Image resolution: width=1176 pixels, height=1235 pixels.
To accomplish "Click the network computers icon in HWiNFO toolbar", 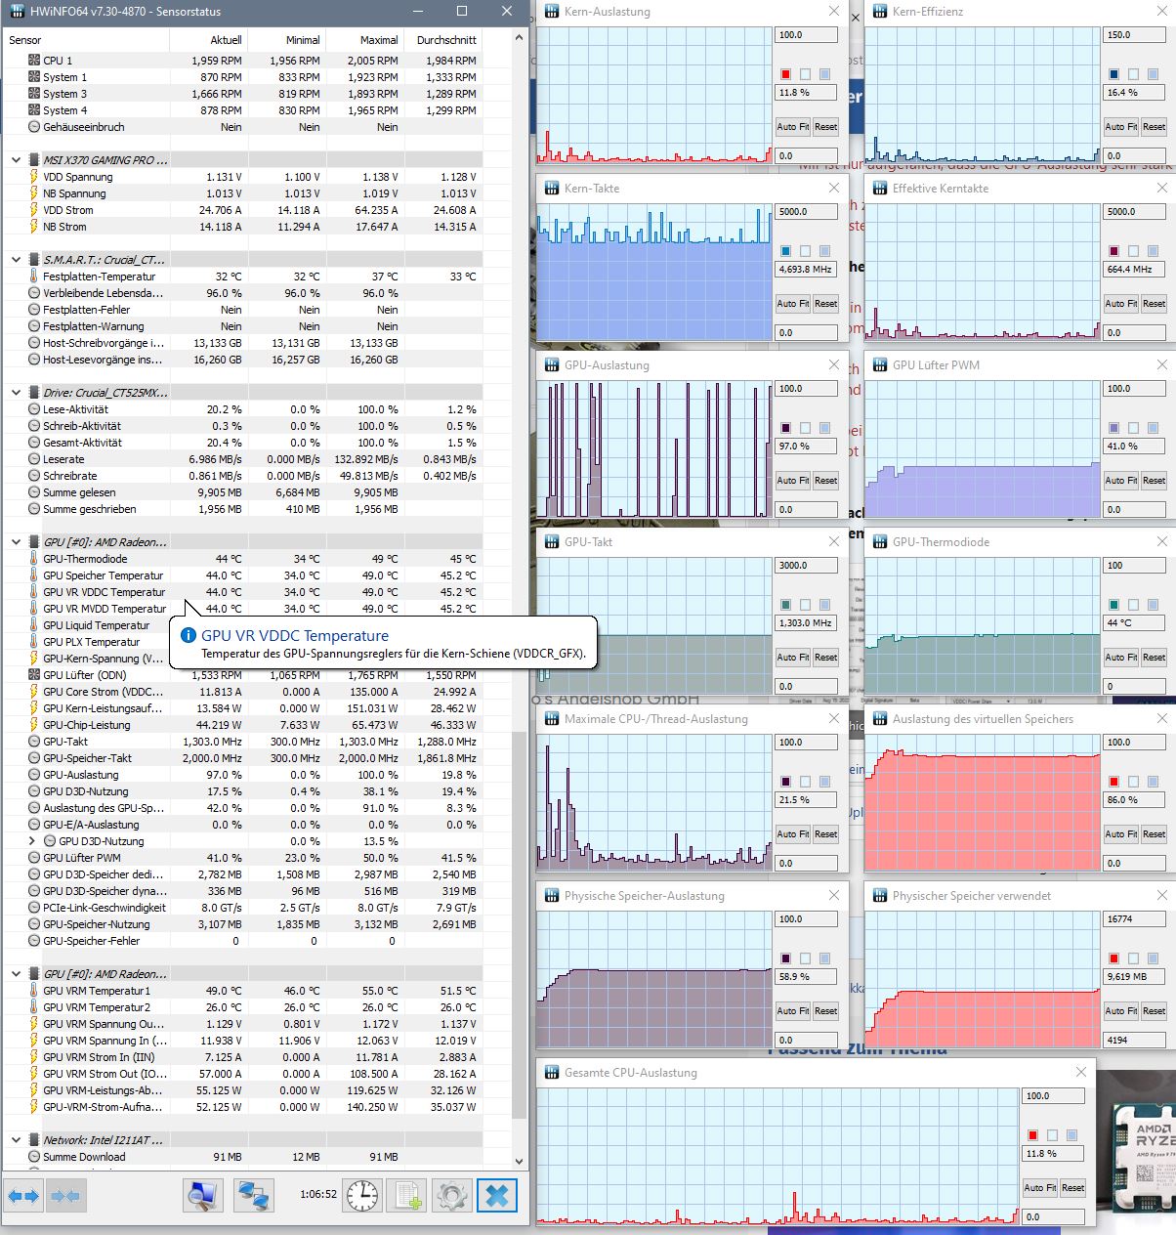I will (254, 1195).
